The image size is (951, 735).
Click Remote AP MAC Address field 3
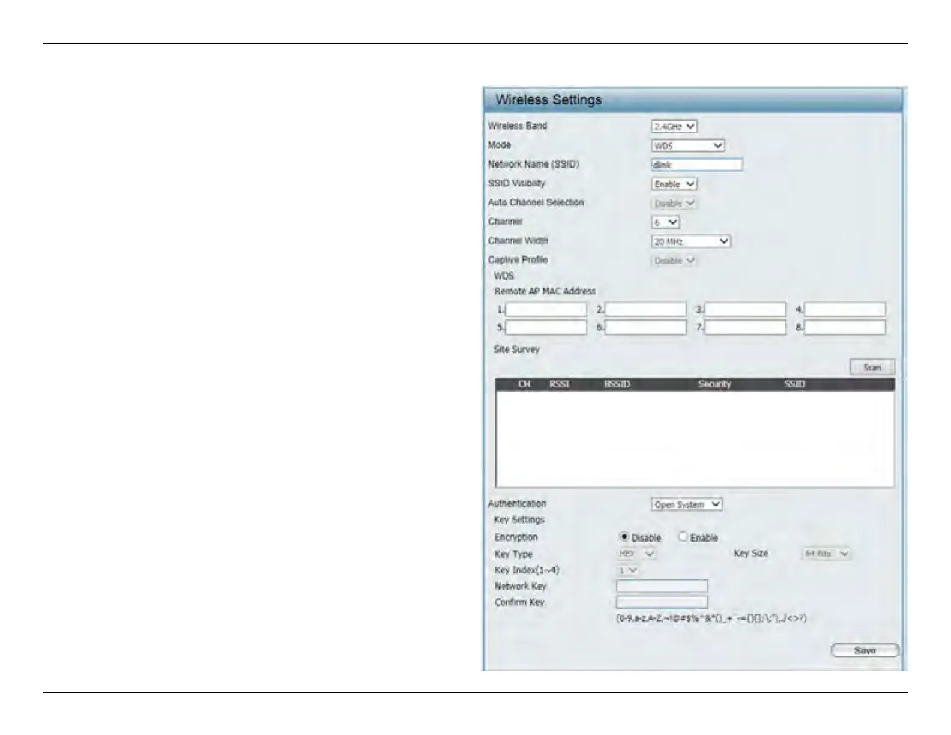pos(745,309)
